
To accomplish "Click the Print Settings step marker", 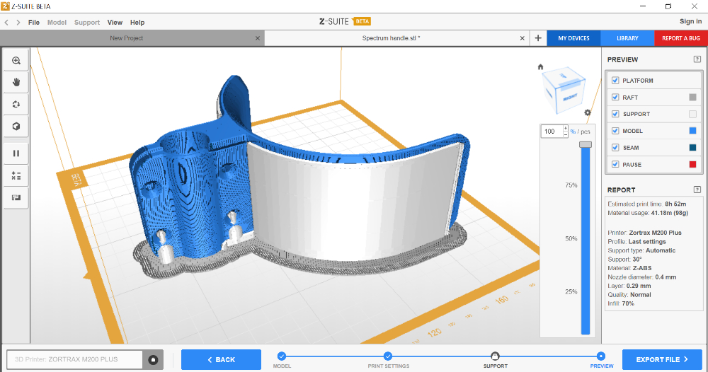I will pyautogui.click(x=388, y=356).
